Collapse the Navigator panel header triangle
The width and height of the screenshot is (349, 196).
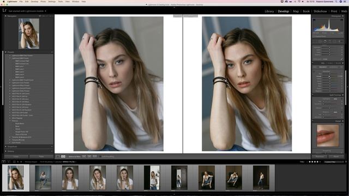[5, 16]
